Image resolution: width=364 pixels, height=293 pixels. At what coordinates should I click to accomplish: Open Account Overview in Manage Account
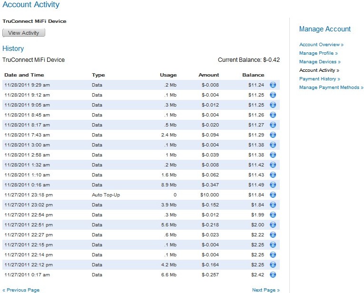click(321, 45)
